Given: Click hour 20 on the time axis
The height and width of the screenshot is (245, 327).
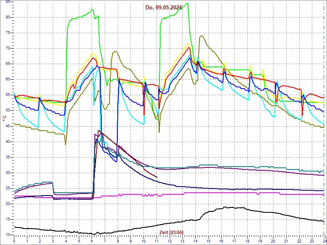Looking at the screenshot, I should click(273, 241).
